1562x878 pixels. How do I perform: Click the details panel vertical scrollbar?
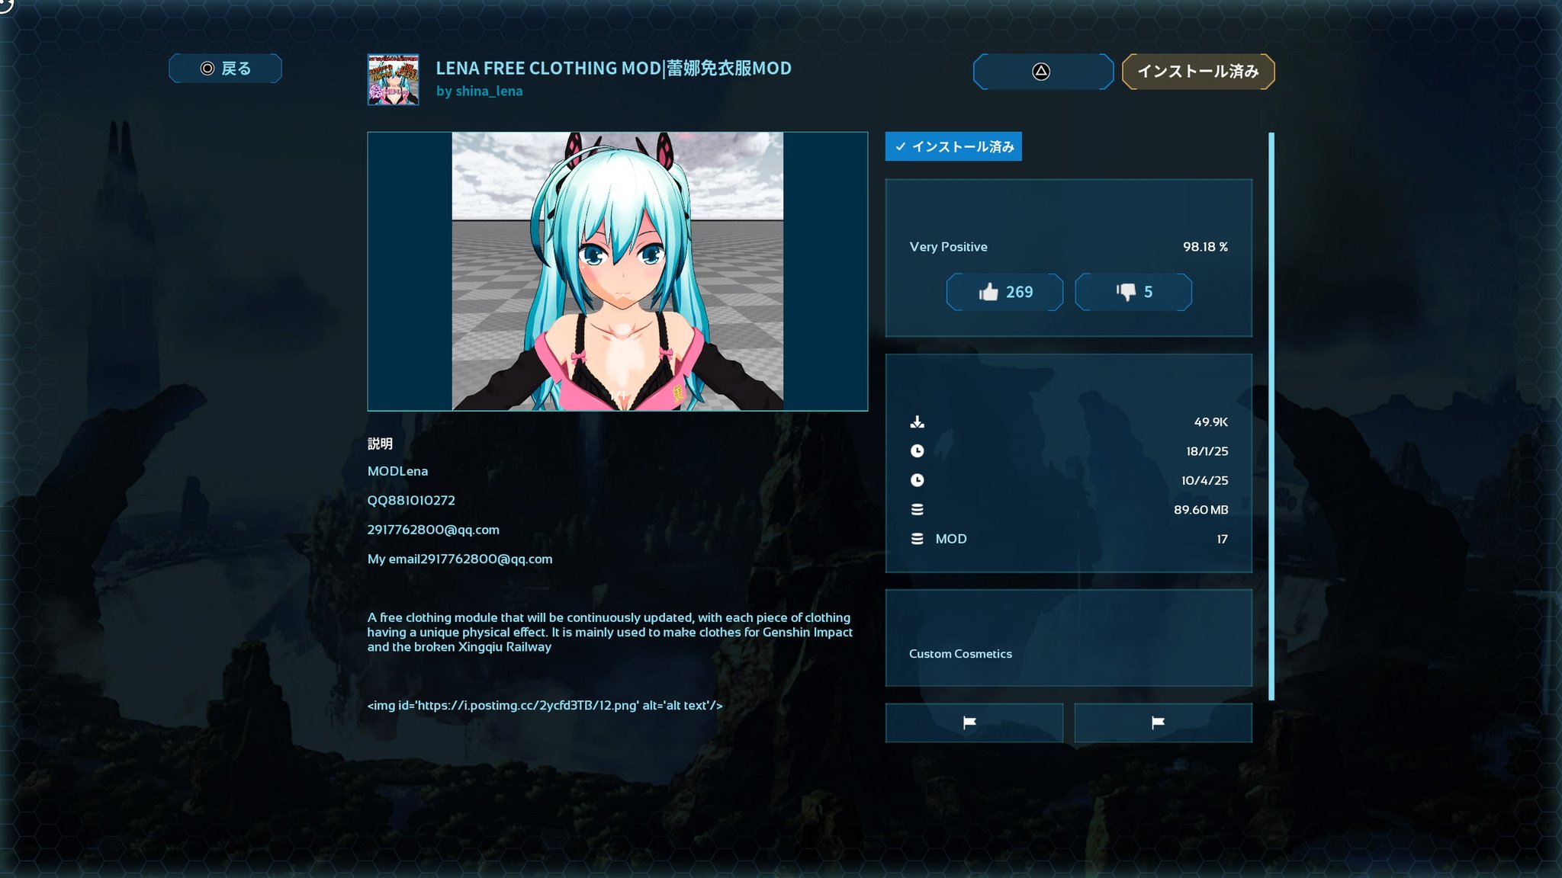pyautogui.click(x=1271, y=416)
